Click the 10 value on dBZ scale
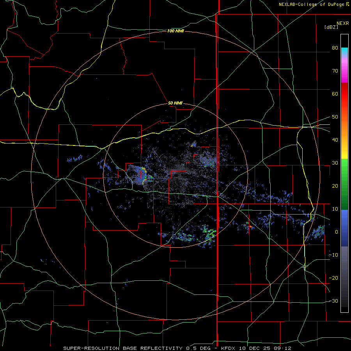Viewport: 351px width, 351px height. 335,209
